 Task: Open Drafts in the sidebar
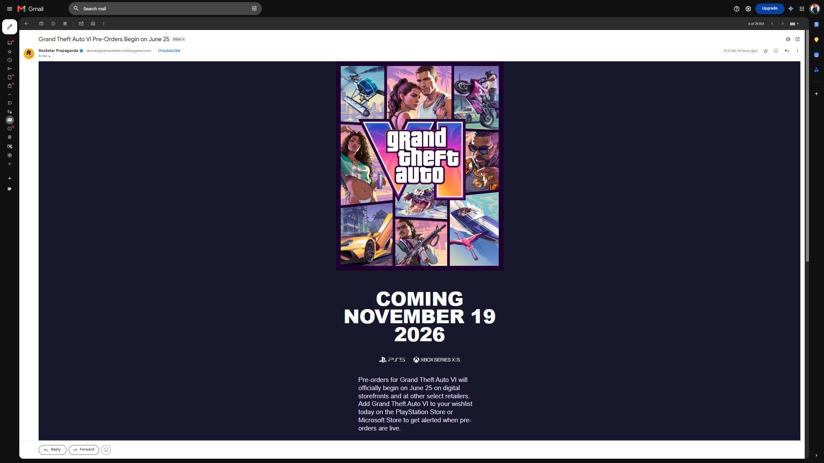click(x=9, y=77)
